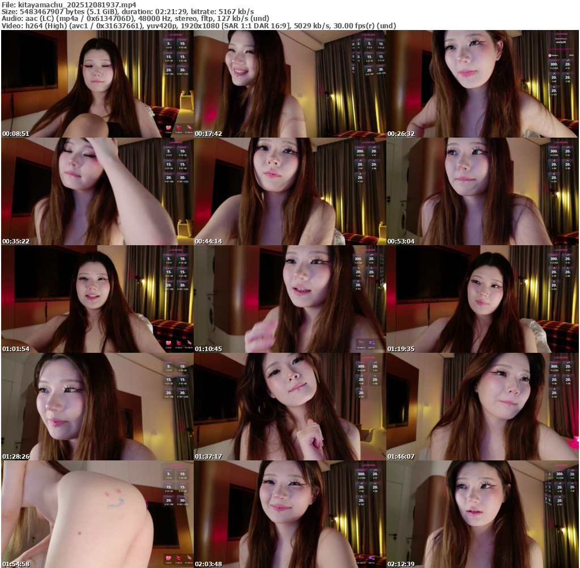
Task: Open the frame at 00:35:22
Action: point(97,191)
